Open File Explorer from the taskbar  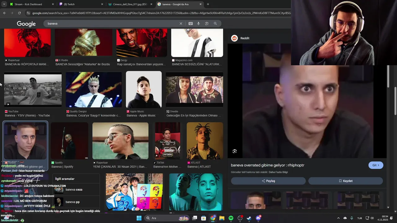222,218
